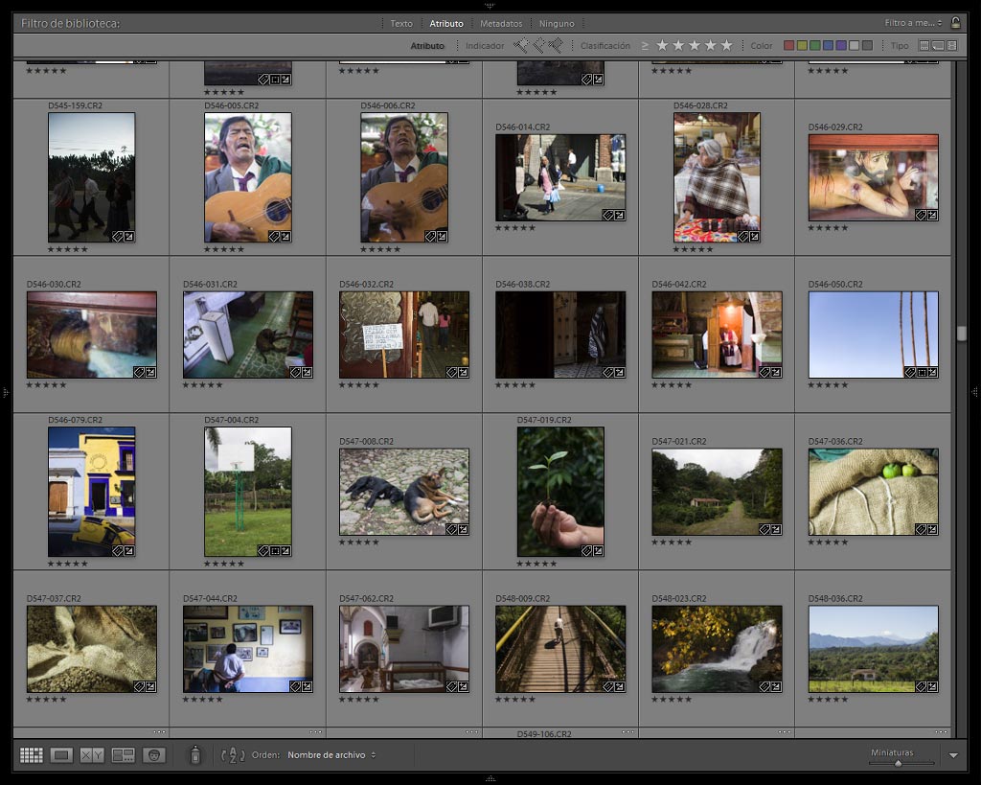
Task: Click crop badge on D547-004.CR2 thumbnail
Action: click(275, 551)
